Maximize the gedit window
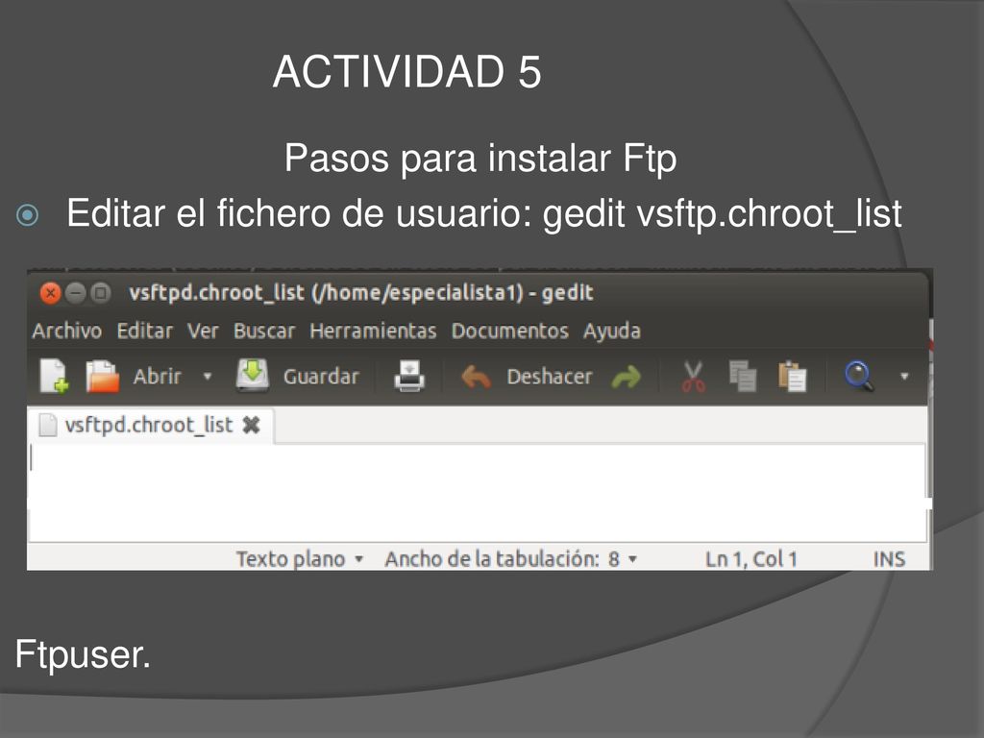 coord(100,293)
